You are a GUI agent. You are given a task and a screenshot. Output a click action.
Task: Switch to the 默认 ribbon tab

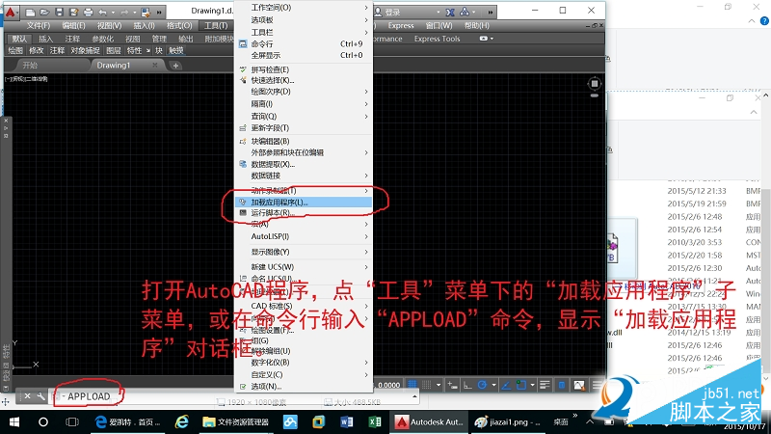click(x=19, y=39)
